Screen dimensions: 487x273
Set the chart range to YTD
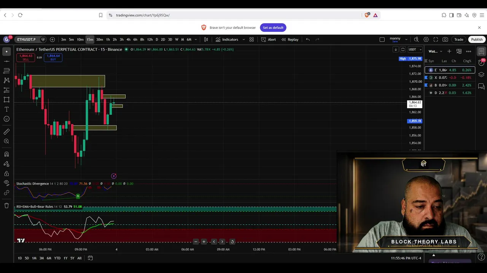tap(57, 258)
